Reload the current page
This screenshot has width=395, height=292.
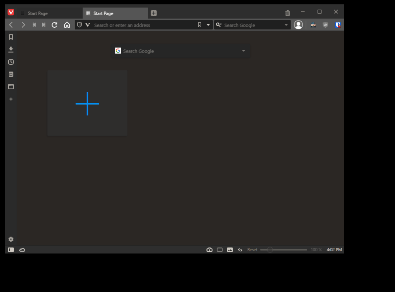(55, 25)
